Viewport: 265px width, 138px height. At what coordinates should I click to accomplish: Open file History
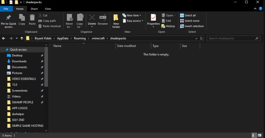point(168,26)
